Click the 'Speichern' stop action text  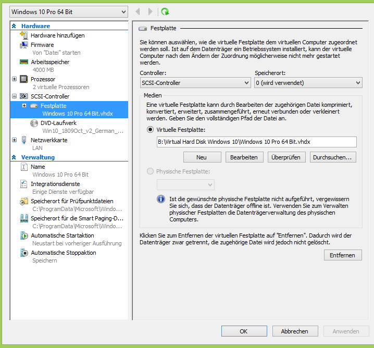point(45,260)
